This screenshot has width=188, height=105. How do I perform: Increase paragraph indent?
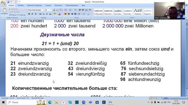click(83, 10)
